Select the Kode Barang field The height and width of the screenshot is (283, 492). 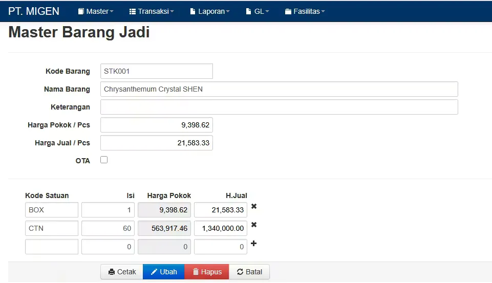(x=157, y=71)
